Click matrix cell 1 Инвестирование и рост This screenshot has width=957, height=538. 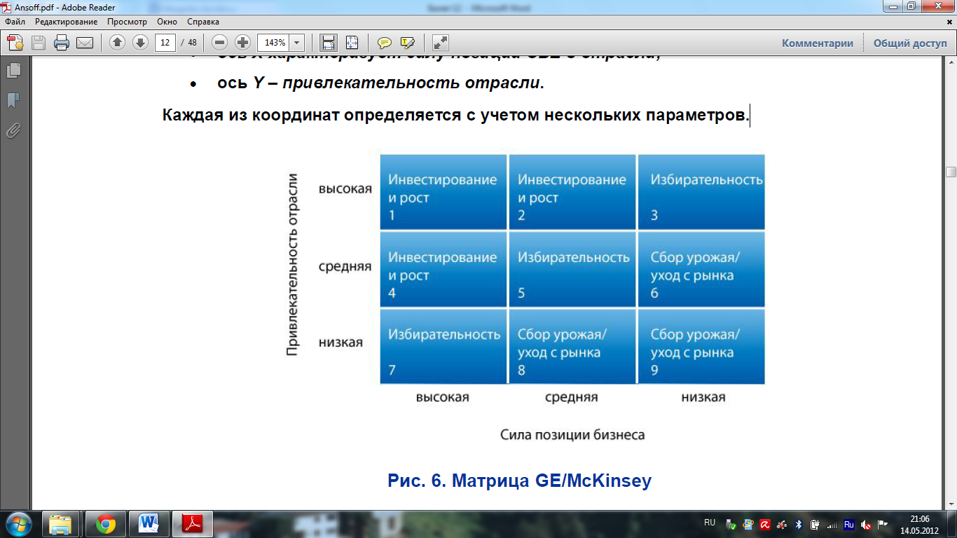tap(443, 192)
